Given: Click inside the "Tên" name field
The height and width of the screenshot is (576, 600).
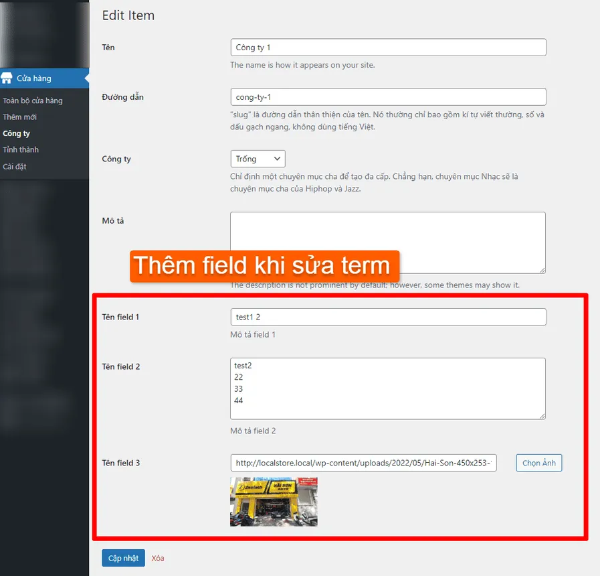Looking at the screenshot, I should [x=388, y=48].
